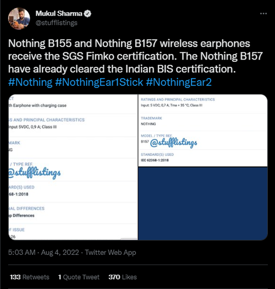The image size is (275, 289).
Task: Click the tweet text about SGS Fimko certification
Action: click(x=135, y=56)
